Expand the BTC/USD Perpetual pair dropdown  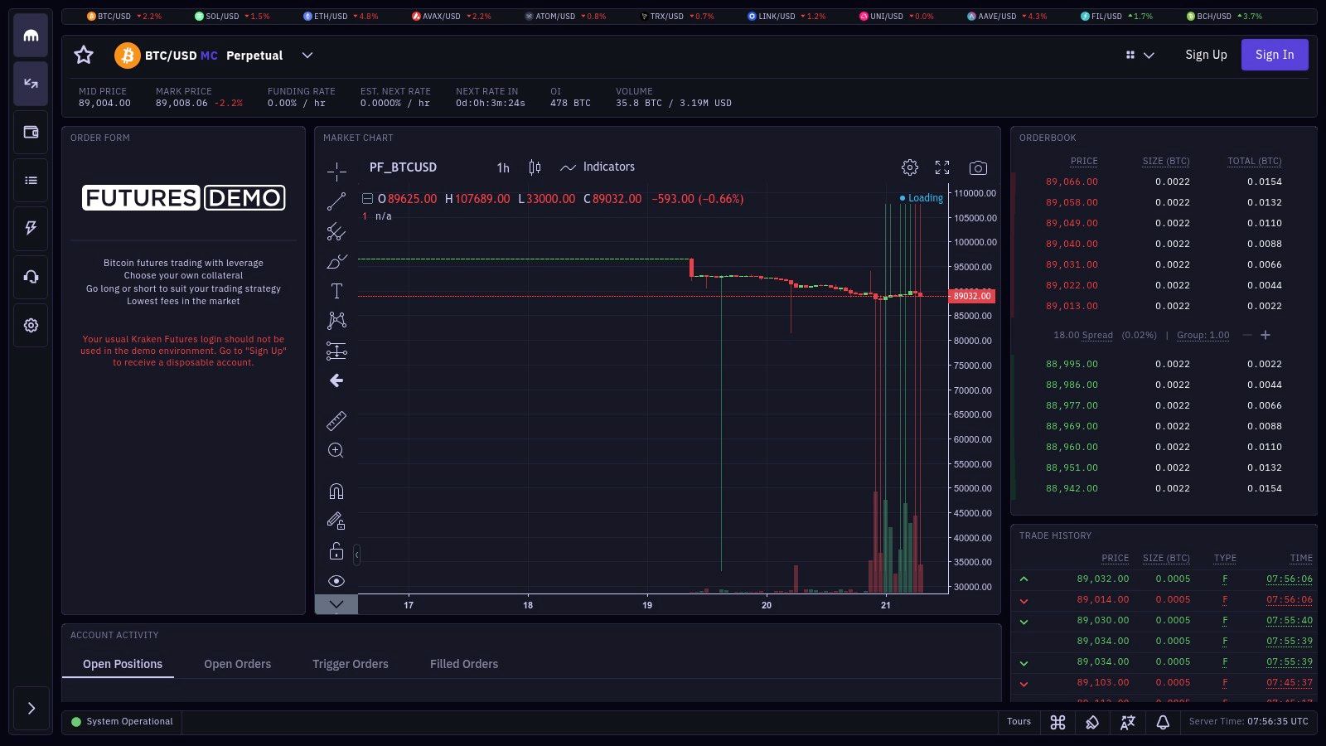click(x=307, y=55)
